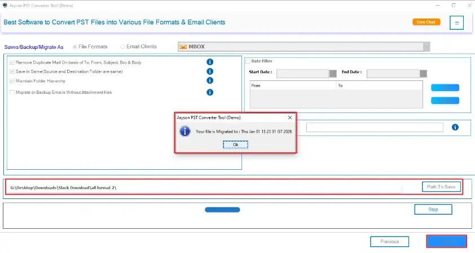Click the Convert button

[x=447, y=242]
